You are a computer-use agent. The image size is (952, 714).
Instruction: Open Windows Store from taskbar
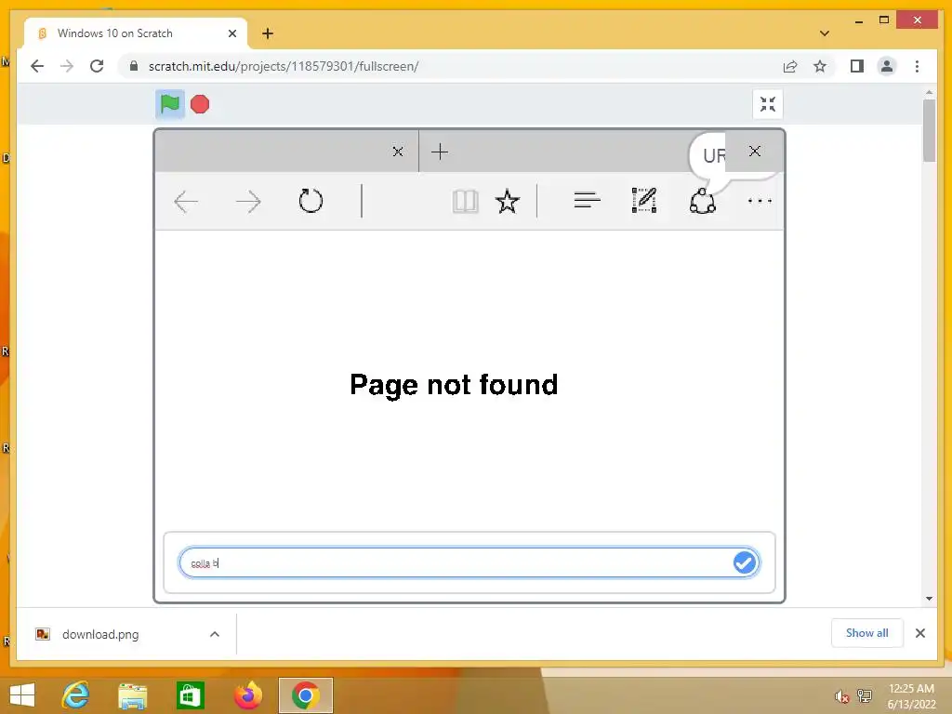click(190, 695)
